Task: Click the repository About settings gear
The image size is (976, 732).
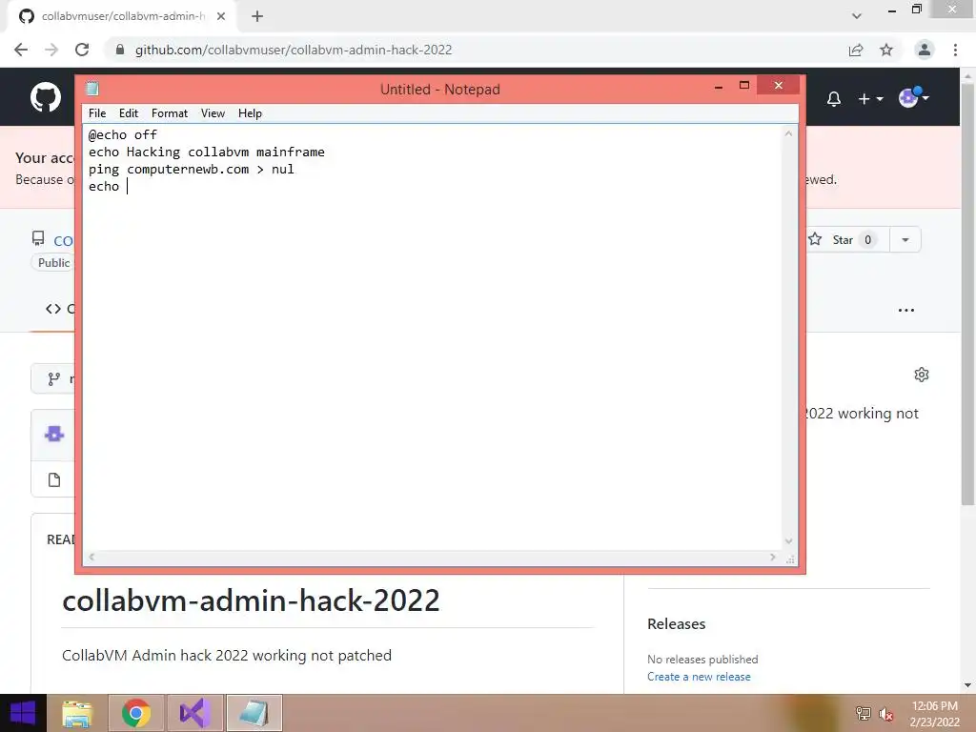Action: [922, 374]
